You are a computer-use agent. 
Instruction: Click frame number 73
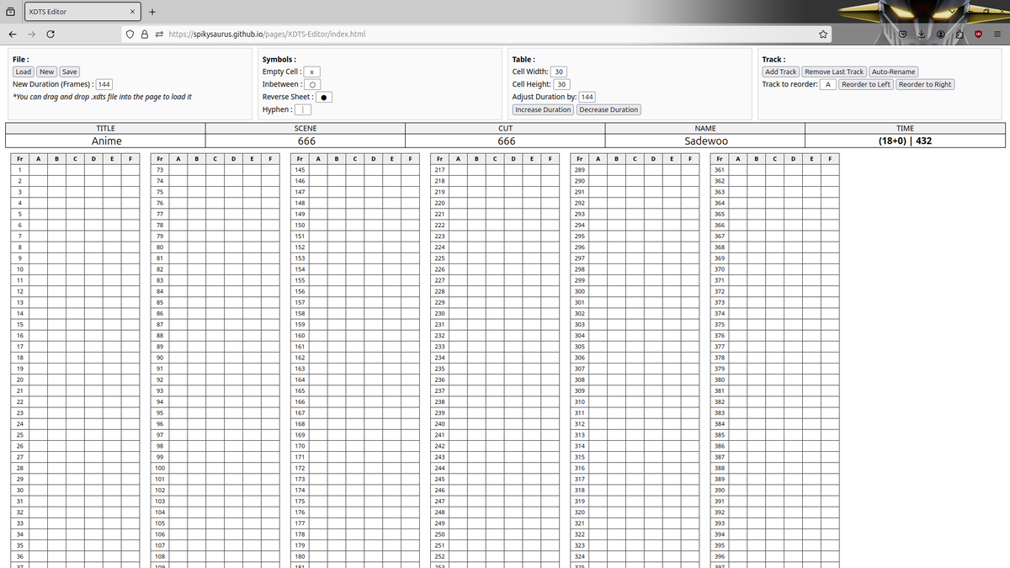click(159, 170)
